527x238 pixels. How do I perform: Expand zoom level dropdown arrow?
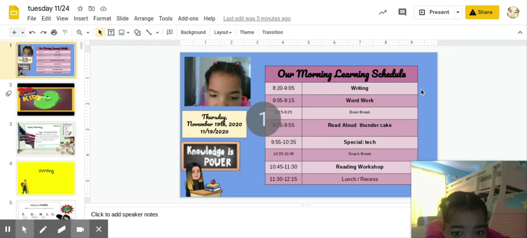(88, 33)
